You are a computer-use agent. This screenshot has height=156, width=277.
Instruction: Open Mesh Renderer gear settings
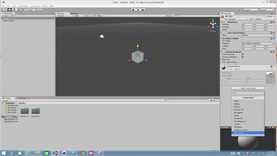(x=274, y=52)
